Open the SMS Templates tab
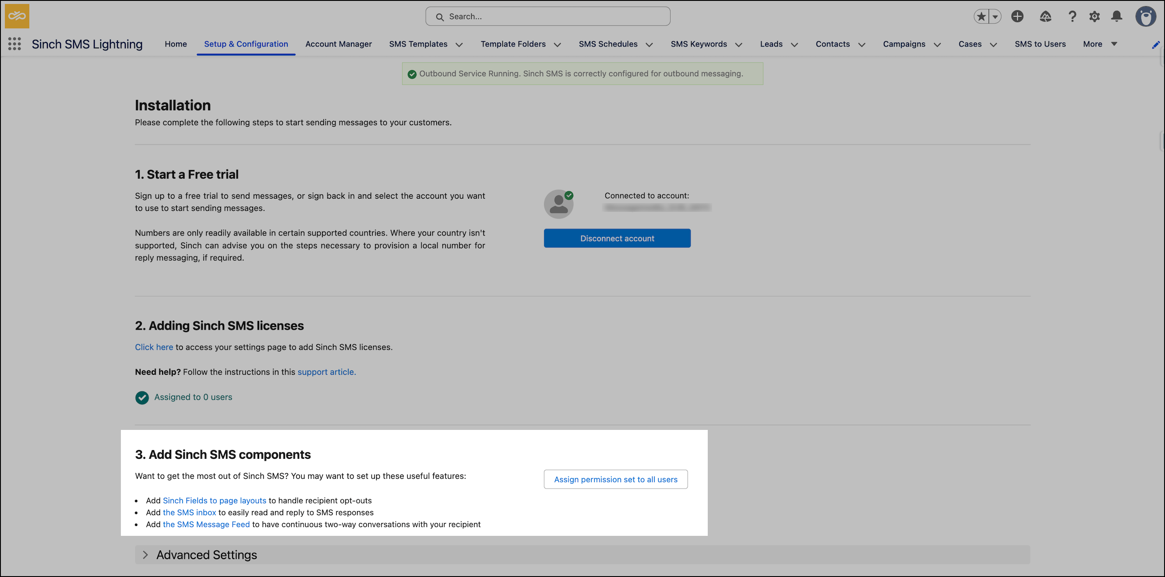1165x577 pixels. point(418,44)
